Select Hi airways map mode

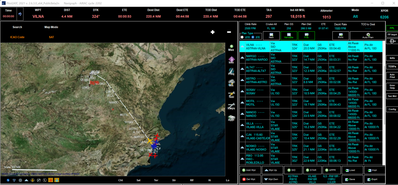210,180
